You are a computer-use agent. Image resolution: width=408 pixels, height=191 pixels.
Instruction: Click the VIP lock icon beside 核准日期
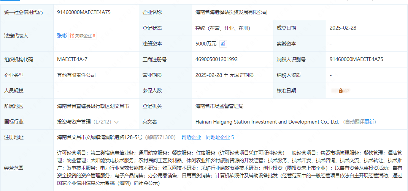(x=340, y=91)
